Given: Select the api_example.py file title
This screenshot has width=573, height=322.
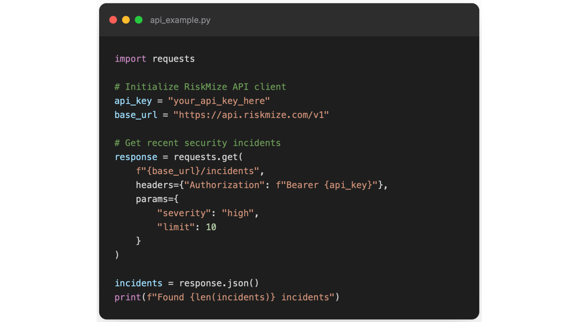Looking at the screenshot, I should [180, 20].
